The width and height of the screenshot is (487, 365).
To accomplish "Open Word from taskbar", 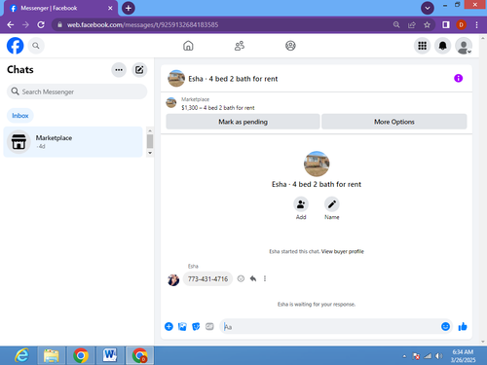I will tap(109, 355).
